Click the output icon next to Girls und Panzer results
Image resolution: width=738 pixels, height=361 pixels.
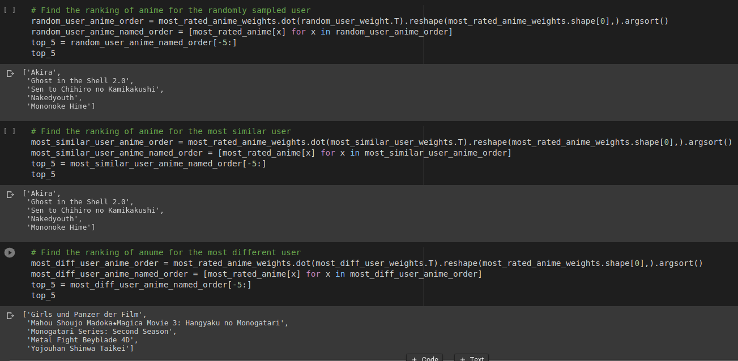click(x=10, y=316)
